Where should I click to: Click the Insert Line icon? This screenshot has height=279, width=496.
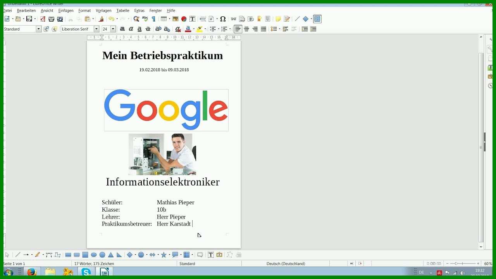pyautogui.click(x=297, y=19)
